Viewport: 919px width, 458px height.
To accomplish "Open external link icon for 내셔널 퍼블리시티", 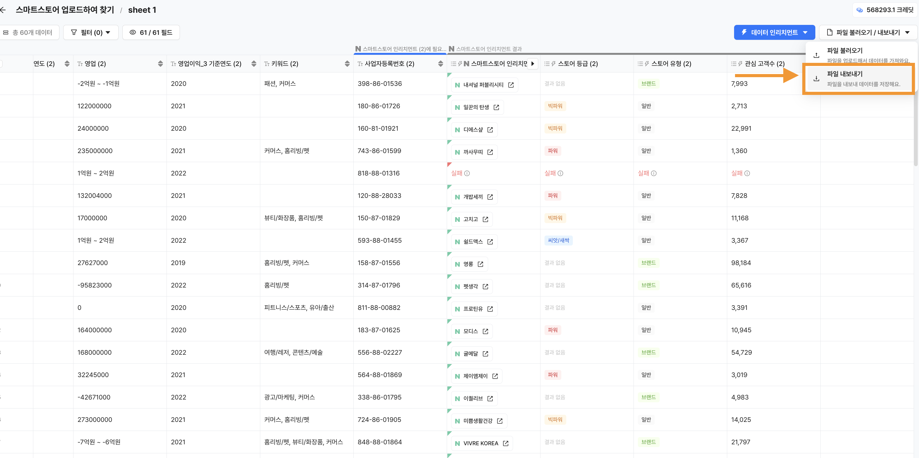I will [511, 85].
